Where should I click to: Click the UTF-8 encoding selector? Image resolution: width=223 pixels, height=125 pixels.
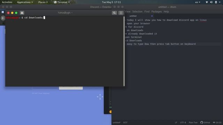coord(183,123)
